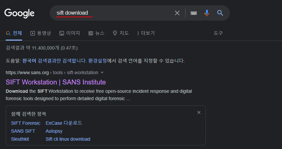Search related term Sleuthkit
282x149 pixels.
(x=20, y=139)
